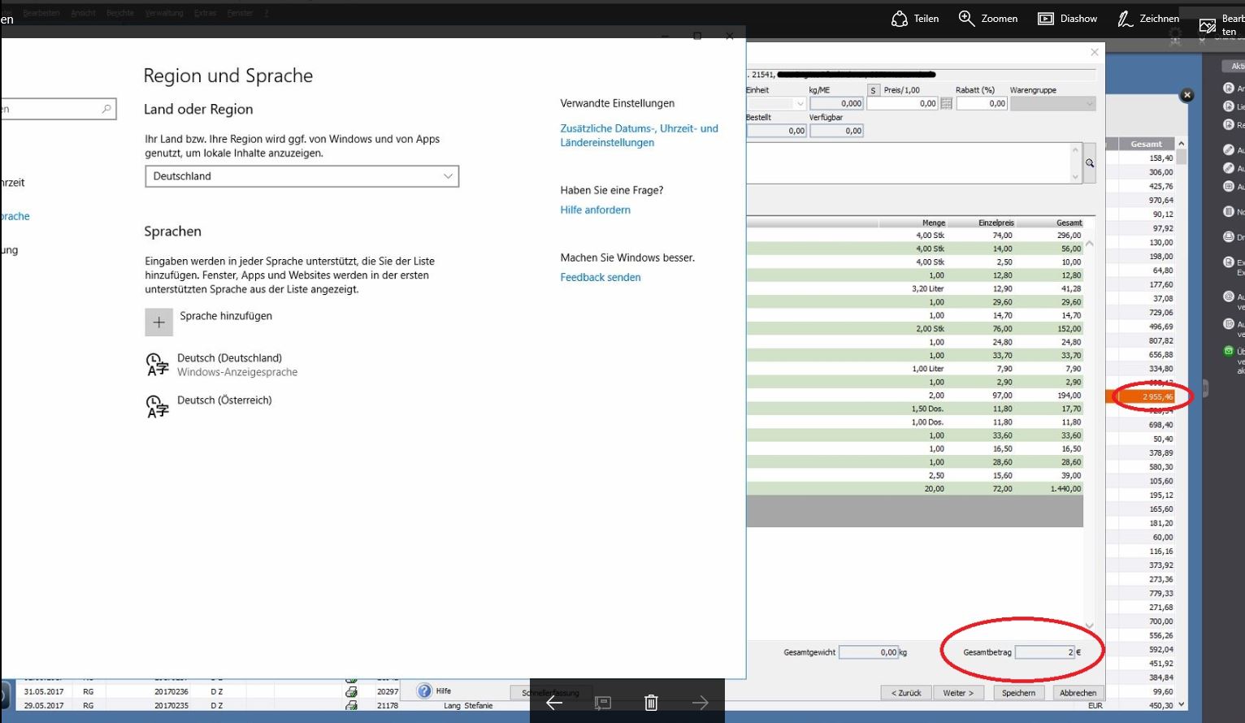The image size is (1245, 723).
Task: Select the position row with total 1.440,00
Action: click(x=915, y=489)
